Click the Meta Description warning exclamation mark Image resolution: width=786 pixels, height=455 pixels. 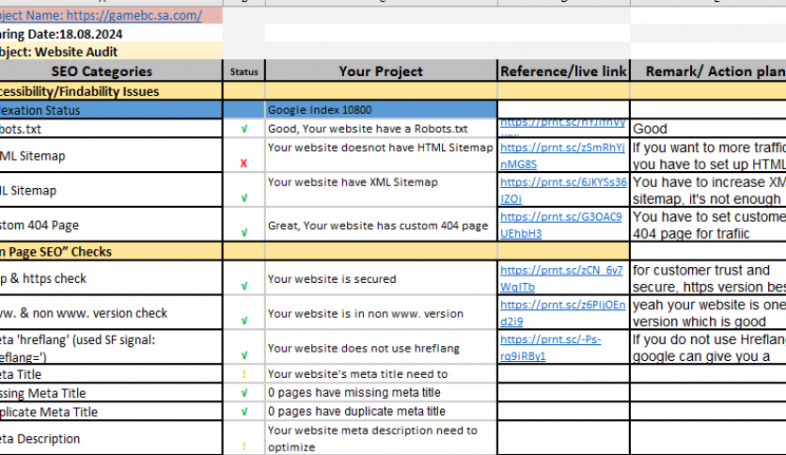[x=244, y=446]
